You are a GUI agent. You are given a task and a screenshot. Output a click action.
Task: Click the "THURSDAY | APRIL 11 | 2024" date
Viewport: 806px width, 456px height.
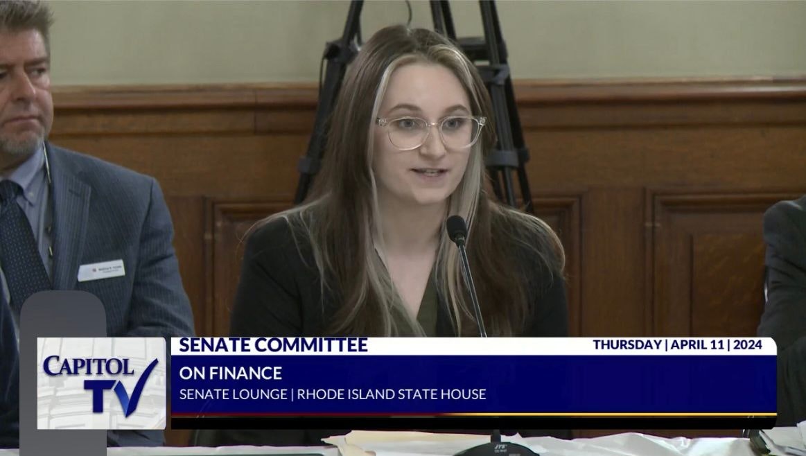[x=677, y=345]
